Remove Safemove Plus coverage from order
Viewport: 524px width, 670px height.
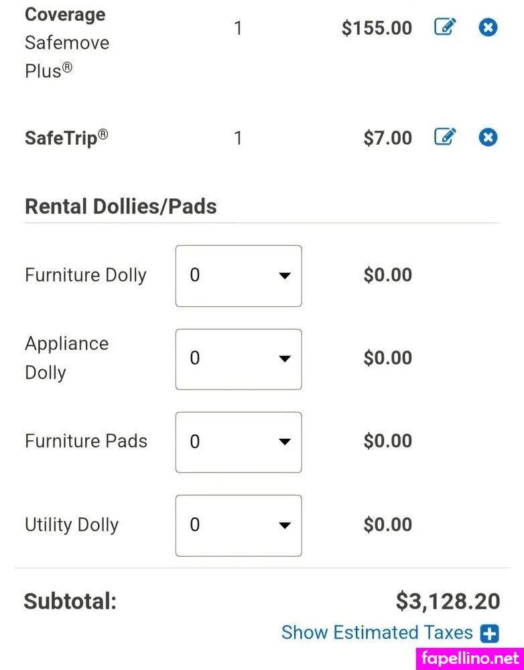click(488, 27)
